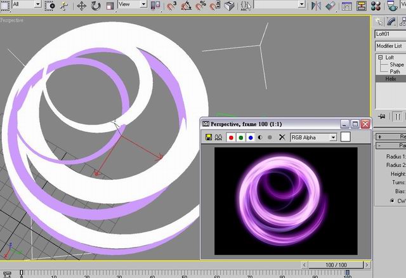Select the Rotate tool

point(96,6)
